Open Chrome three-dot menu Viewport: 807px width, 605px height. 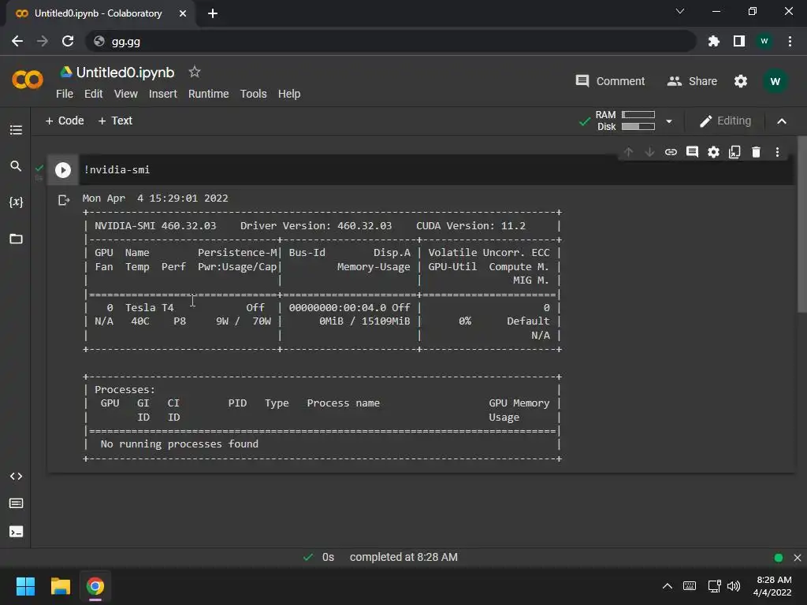click(x=790, y=41)
